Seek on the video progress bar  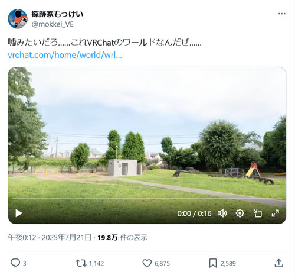click(x=147, y=198)
